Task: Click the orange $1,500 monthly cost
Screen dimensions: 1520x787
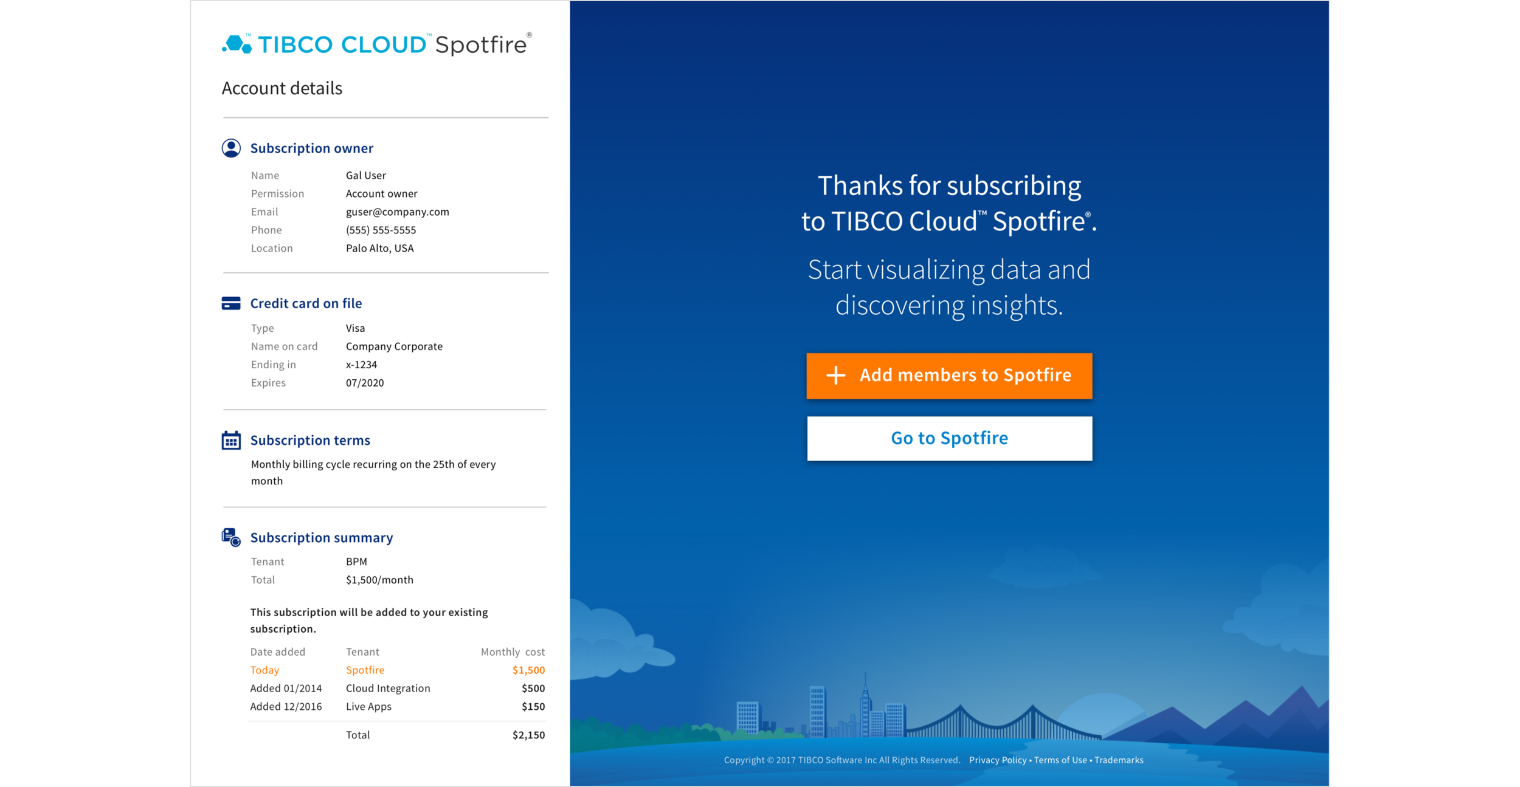Action: tap(528, 670)
